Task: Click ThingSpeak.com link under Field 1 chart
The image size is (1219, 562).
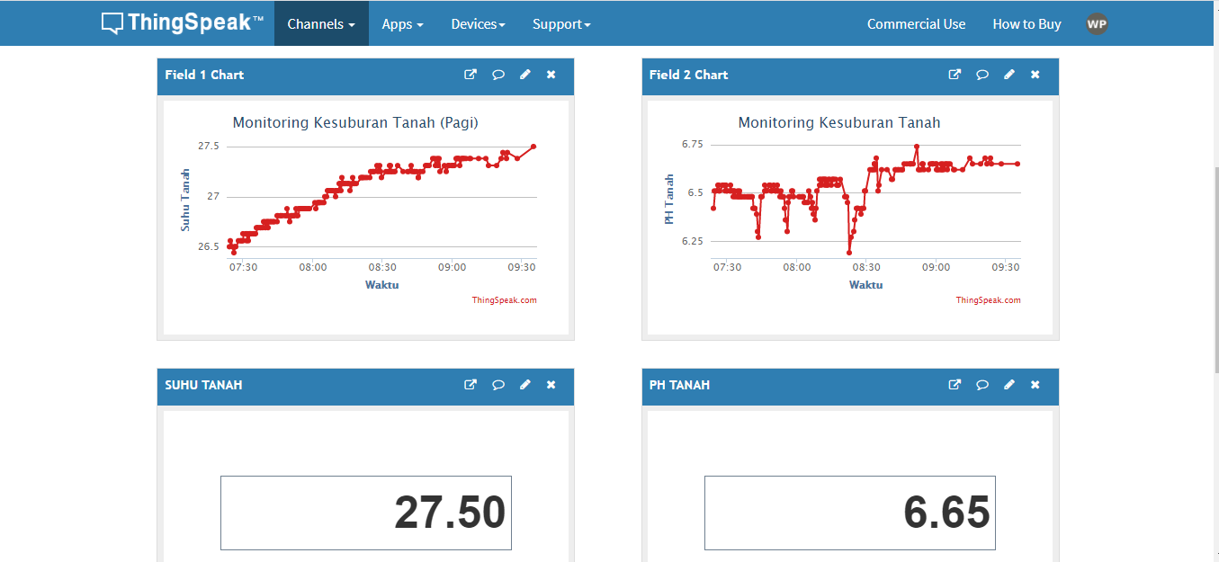Action: 504,300
